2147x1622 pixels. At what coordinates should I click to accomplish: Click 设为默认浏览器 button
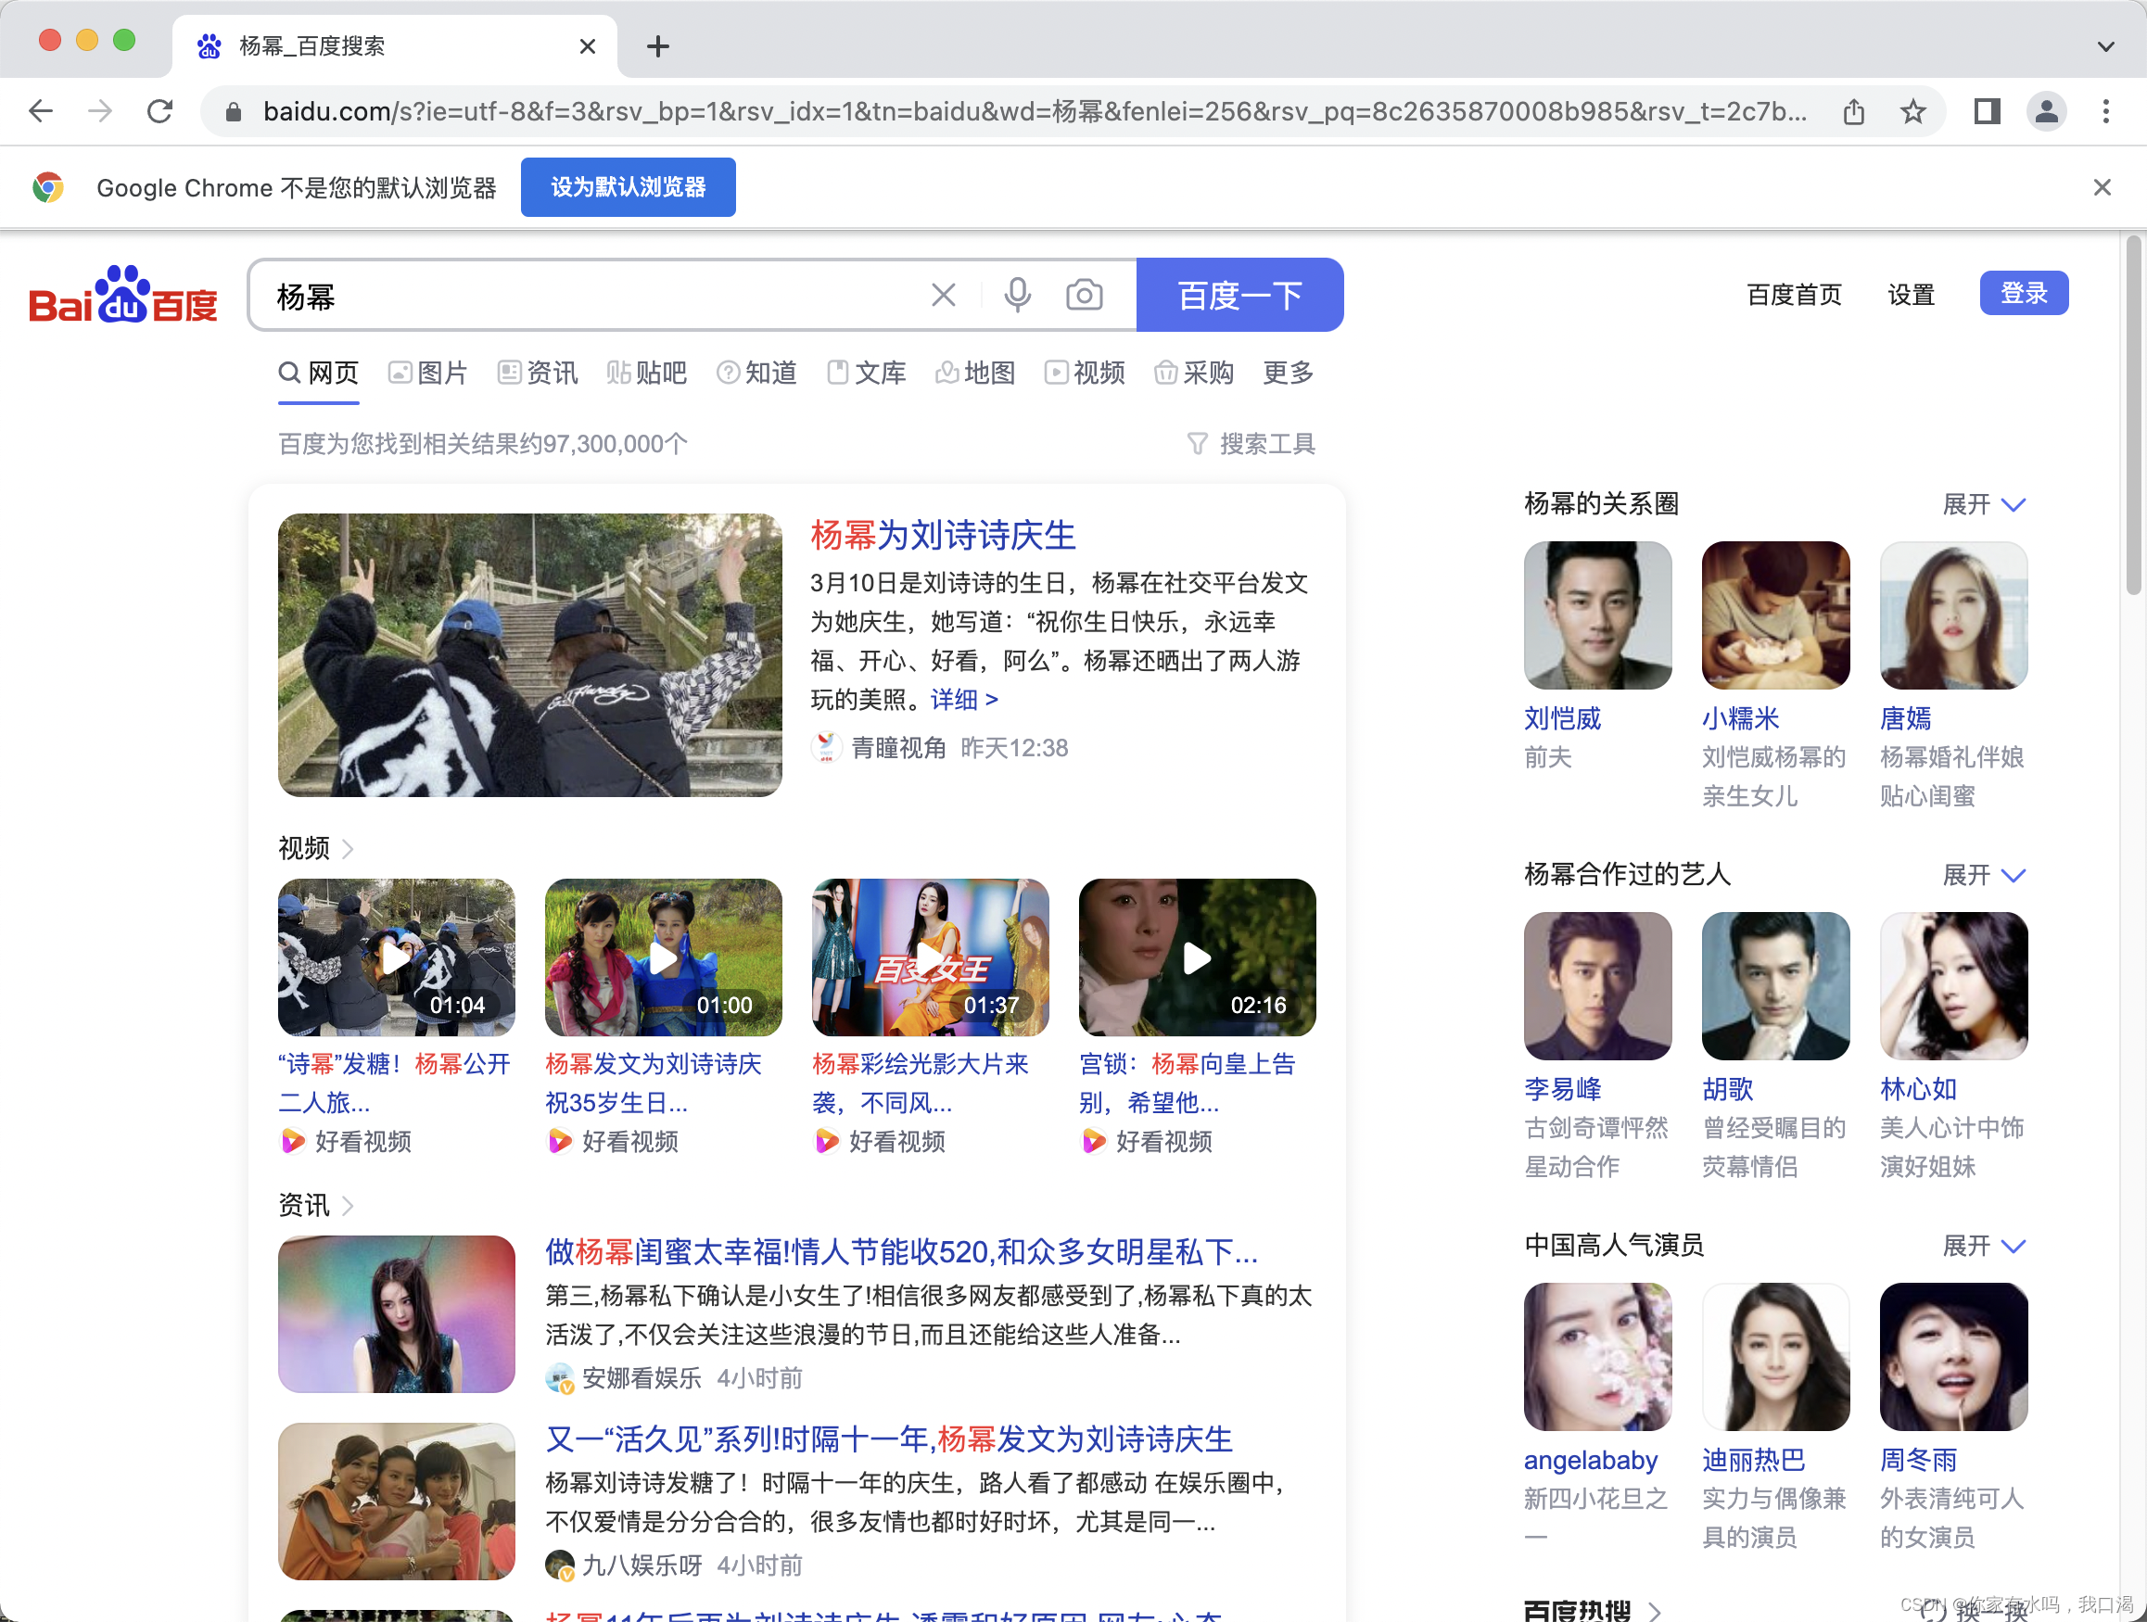pos(627,187)
